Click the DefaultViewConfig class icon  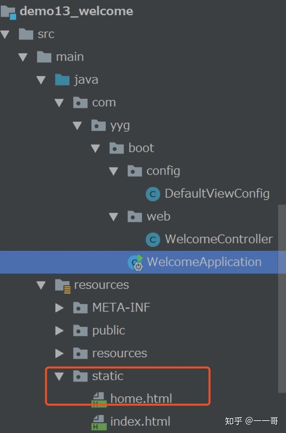153,194
